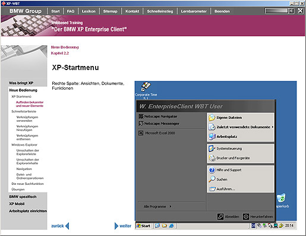Expand the Zuletzt verwendete Dokumente submenu arrow
Image resolution: width=306 pixels, height=236 pixels.
tap(273, 127)
